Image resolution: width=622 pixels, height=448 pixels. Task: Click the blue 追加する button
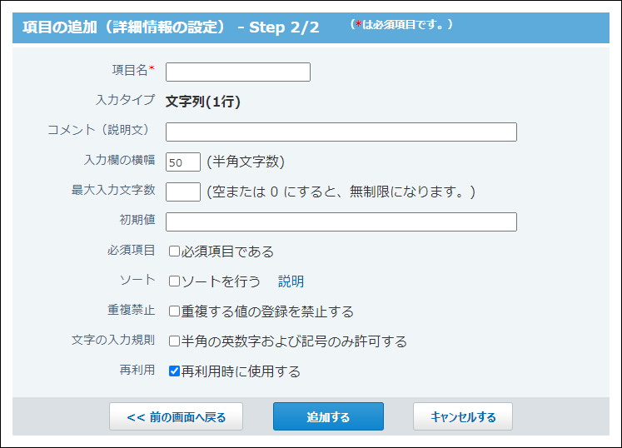click(x=328, y=416)
